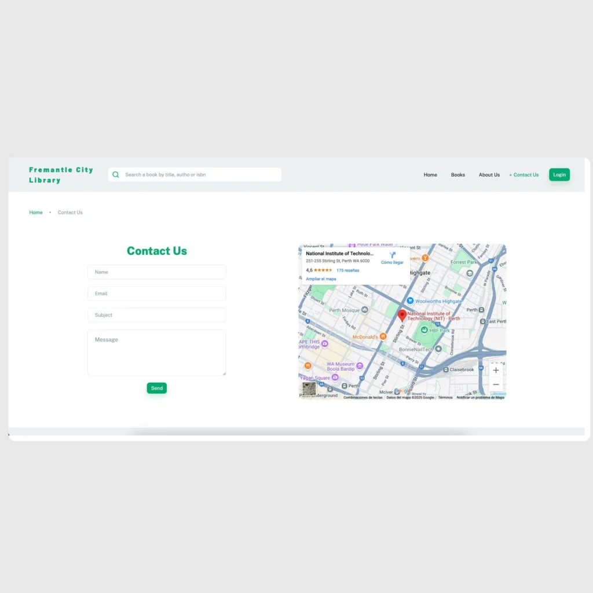This screenshot has height=593, width=593.
Task: Click the red NIT Perth map pin
Action: click(x=402, y=315)
